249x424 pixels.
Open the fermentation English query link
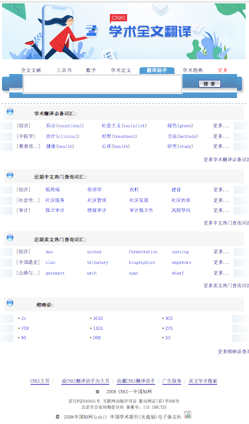(143, 252)
